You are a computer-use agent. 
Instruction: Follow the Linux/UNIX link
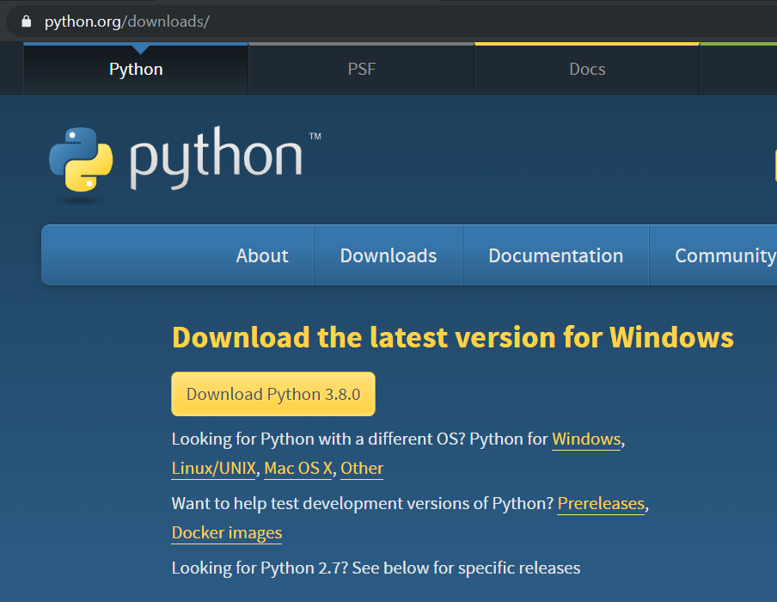[213, 468]
